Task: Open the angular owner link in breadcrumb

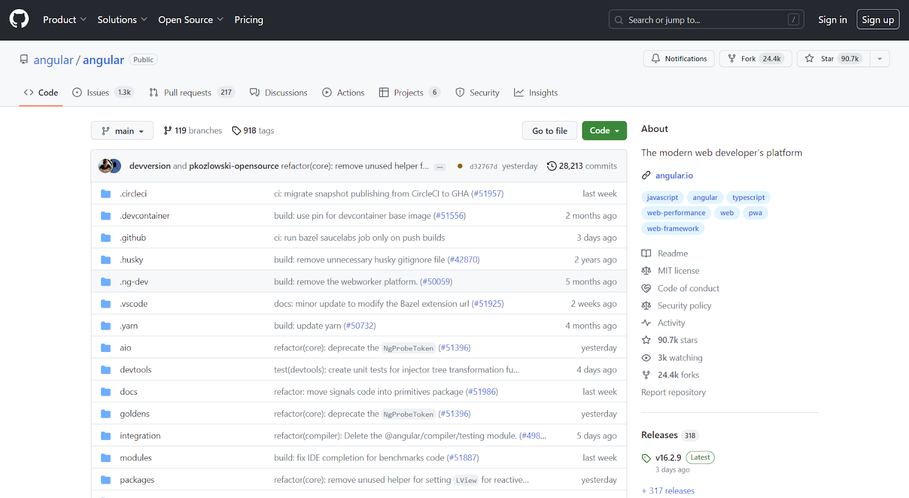Action: coord(53,60)
